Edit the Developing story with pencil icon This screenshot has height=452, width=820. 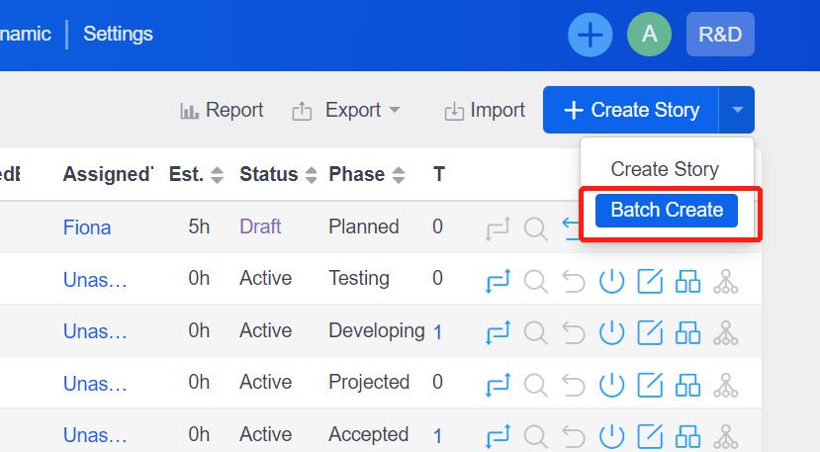(x=650, y=332)
